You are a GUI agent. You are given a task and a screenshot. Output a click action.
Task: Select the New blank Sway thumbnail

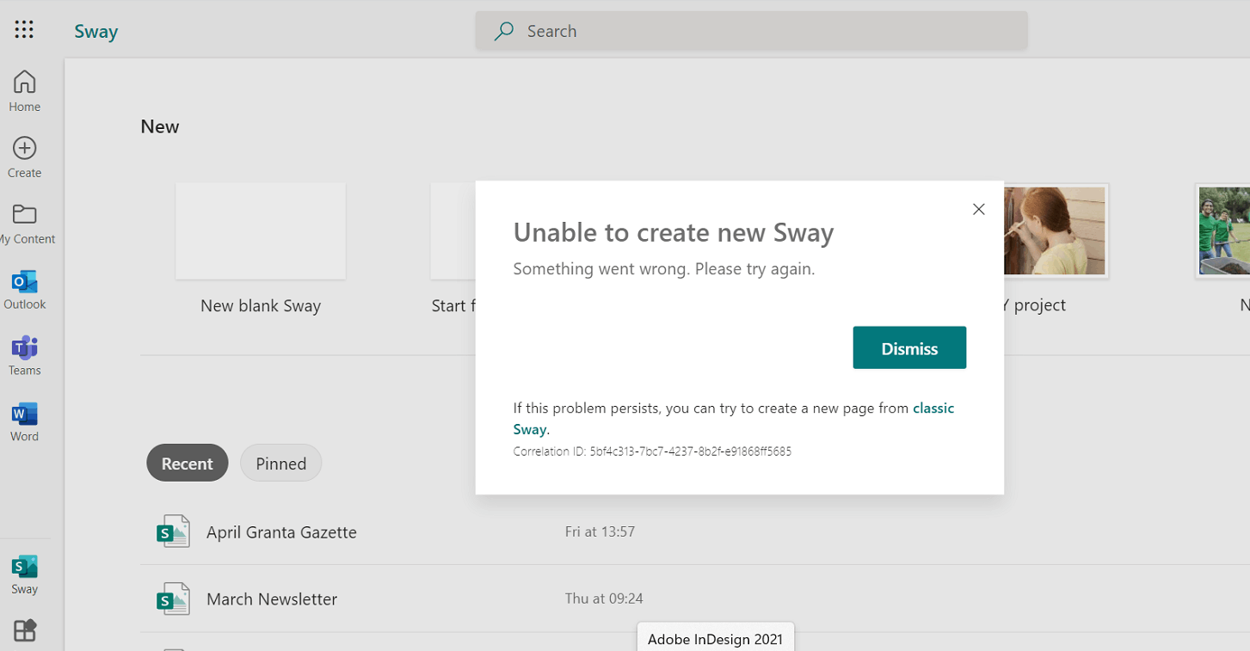(x=261, y=230)
